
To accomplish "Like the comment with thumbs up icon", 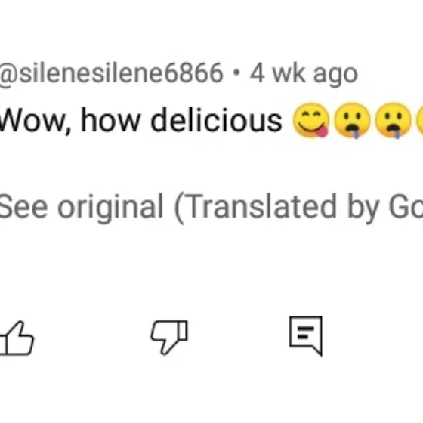I will pyautogui.click(x=16, y=338).
